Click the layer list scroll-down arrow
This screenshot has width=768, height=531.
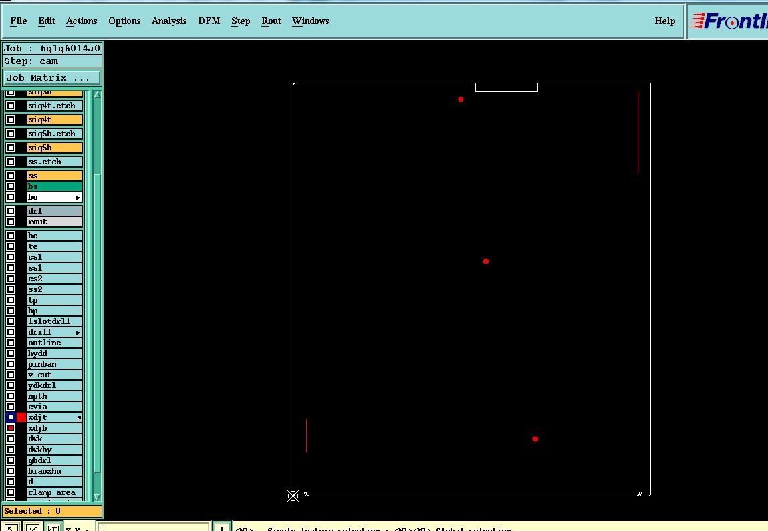pyautogui.click(x=97, y=496)
